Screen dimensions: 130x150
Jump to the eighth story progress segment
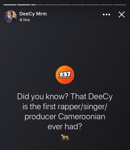(106, 5)
